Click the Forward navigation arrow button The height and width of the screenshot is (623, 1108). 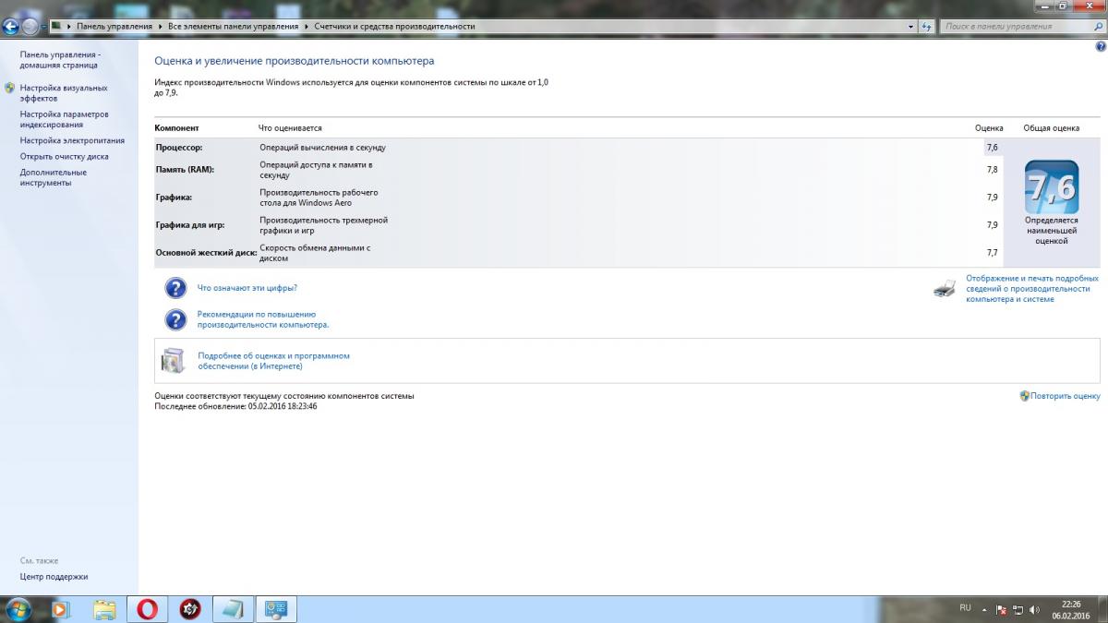click(30, 27)
